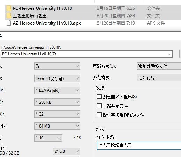Viewport: 181px width, 157px height.
Task: Click the archive name field PC-Heroes University H v0.10.7z
Action: pos(87,54)
